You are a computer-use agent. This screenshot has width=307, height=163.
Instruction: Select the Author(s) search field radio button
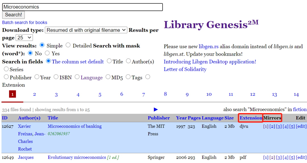pos(128,61)
